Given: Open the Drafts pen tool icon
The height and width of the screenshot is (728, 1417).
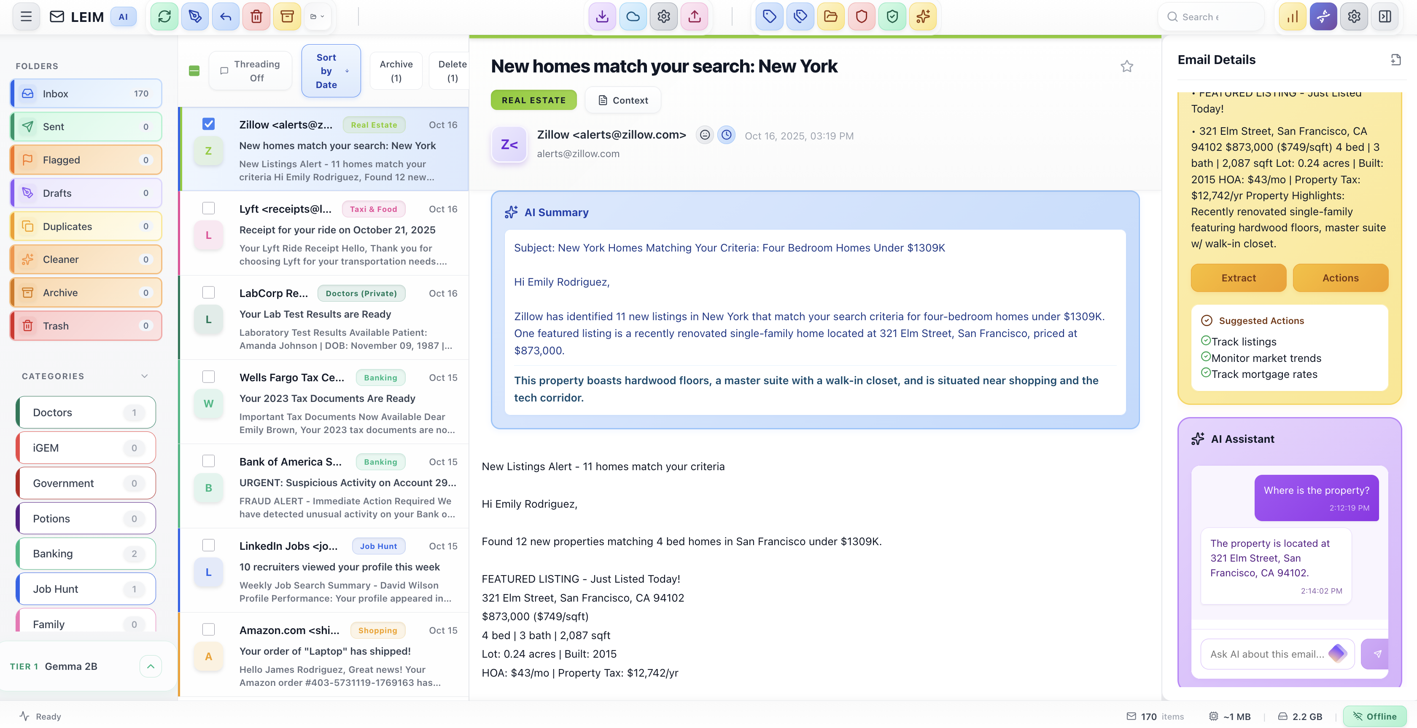Looking at the screenshot, I should coord(195,16).
